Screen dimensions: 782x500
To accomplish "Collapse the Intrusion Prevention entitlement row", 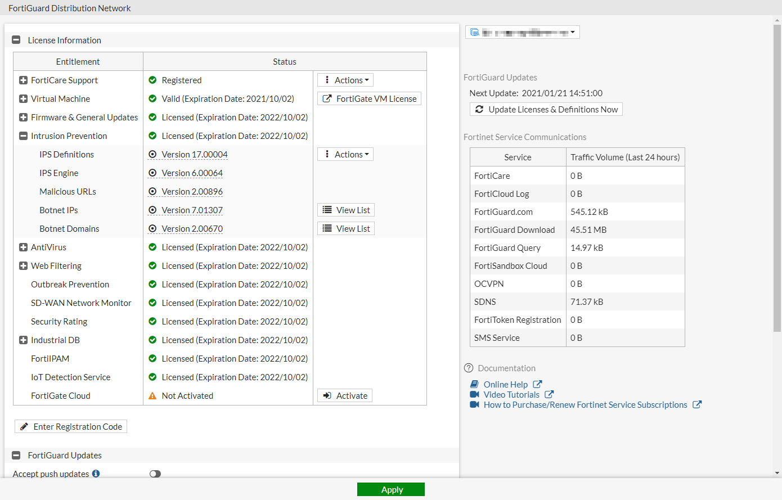I will (x=23, y=136).
